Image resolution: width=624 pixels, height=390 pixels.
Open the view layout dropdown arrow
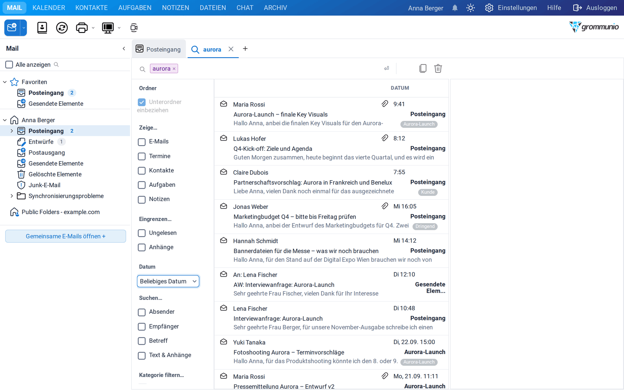(x=119, y=28)
